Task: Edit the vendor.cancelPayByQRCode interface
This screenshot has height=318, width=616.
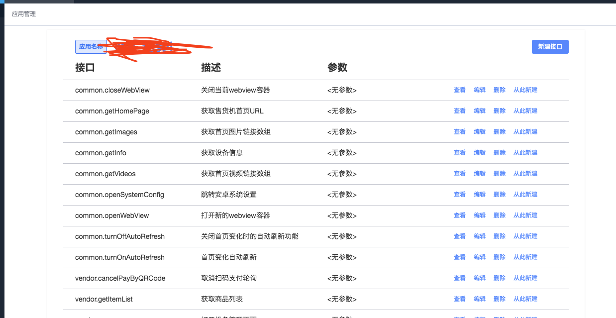Action: (x=480, y=278)
